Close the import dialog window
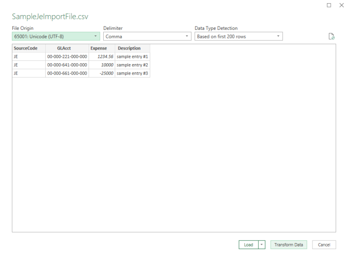The width and height of the screenshot is (348, 261). click(342, 5)
